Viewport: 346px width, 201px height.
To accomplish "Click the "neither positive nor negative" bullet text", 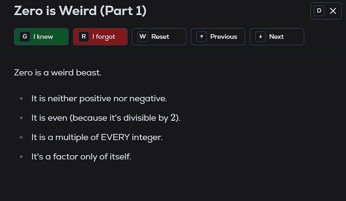I will [99, 99].
